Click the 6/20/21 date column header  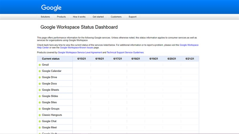point(172,59)
